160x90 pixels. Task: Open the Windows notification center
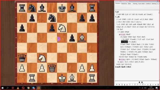click(157, 88)
